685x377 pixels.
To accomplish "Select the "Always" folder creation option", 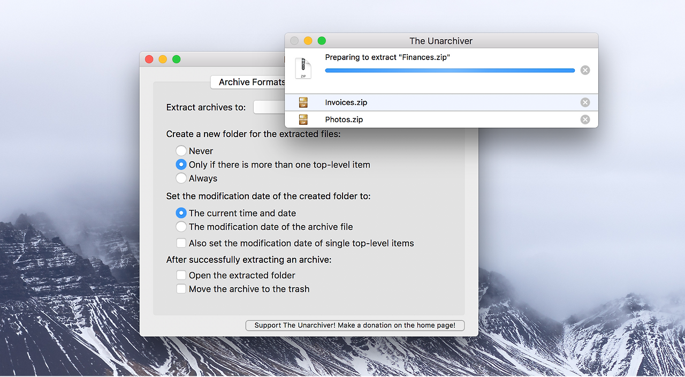I will click(x=181, y=178).
